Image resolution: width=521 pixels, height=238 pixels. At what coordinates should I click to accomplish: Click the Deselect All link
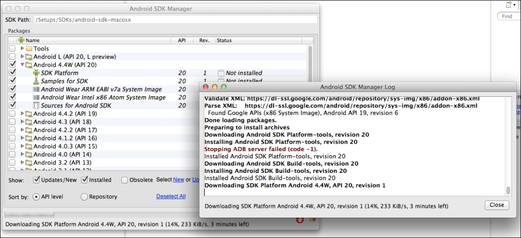pyautogui.click(x=171, y=196)
